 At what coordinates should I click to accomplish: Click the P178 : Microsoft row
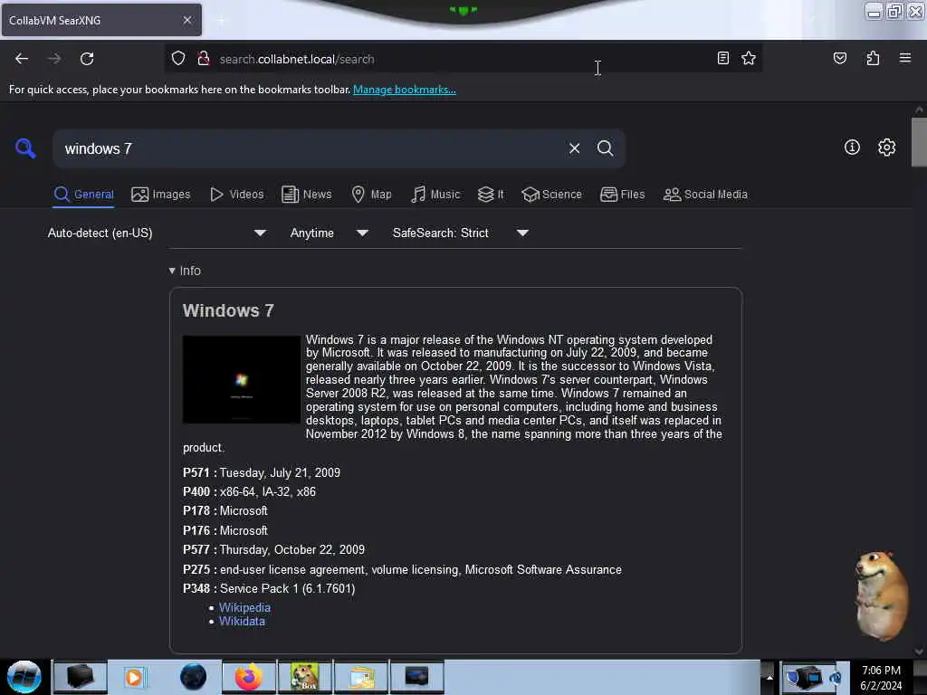click(225, 510)
